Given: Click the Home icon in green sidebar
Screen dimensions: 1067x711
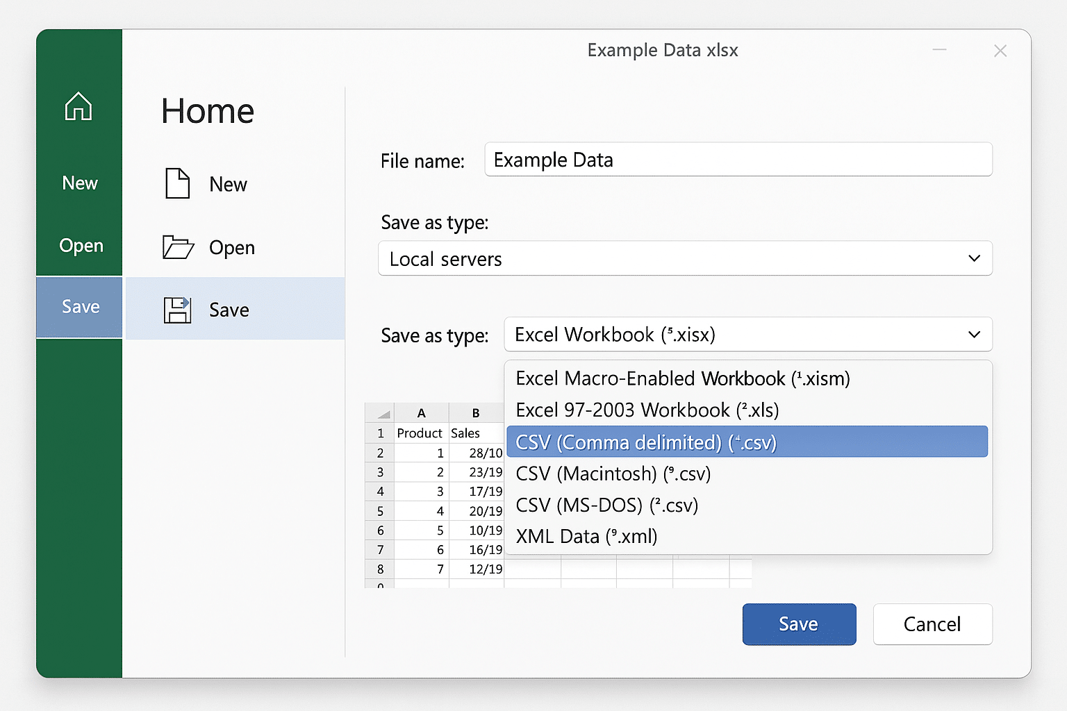Looking at the screenshot, I should (x=78, y=106).
